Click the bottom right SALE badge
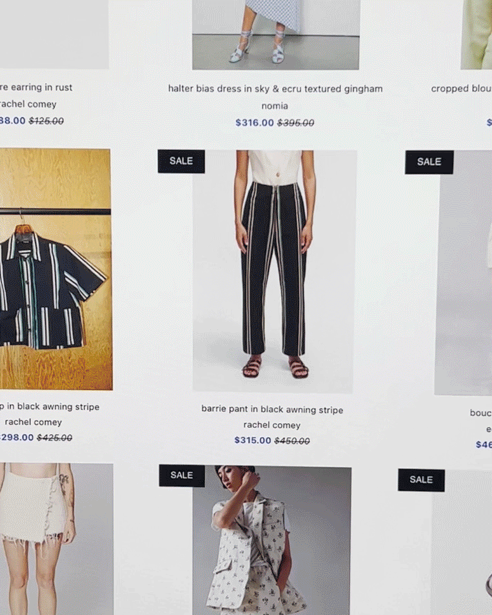Viewport: 492px width, 615px height. (421, 480)
